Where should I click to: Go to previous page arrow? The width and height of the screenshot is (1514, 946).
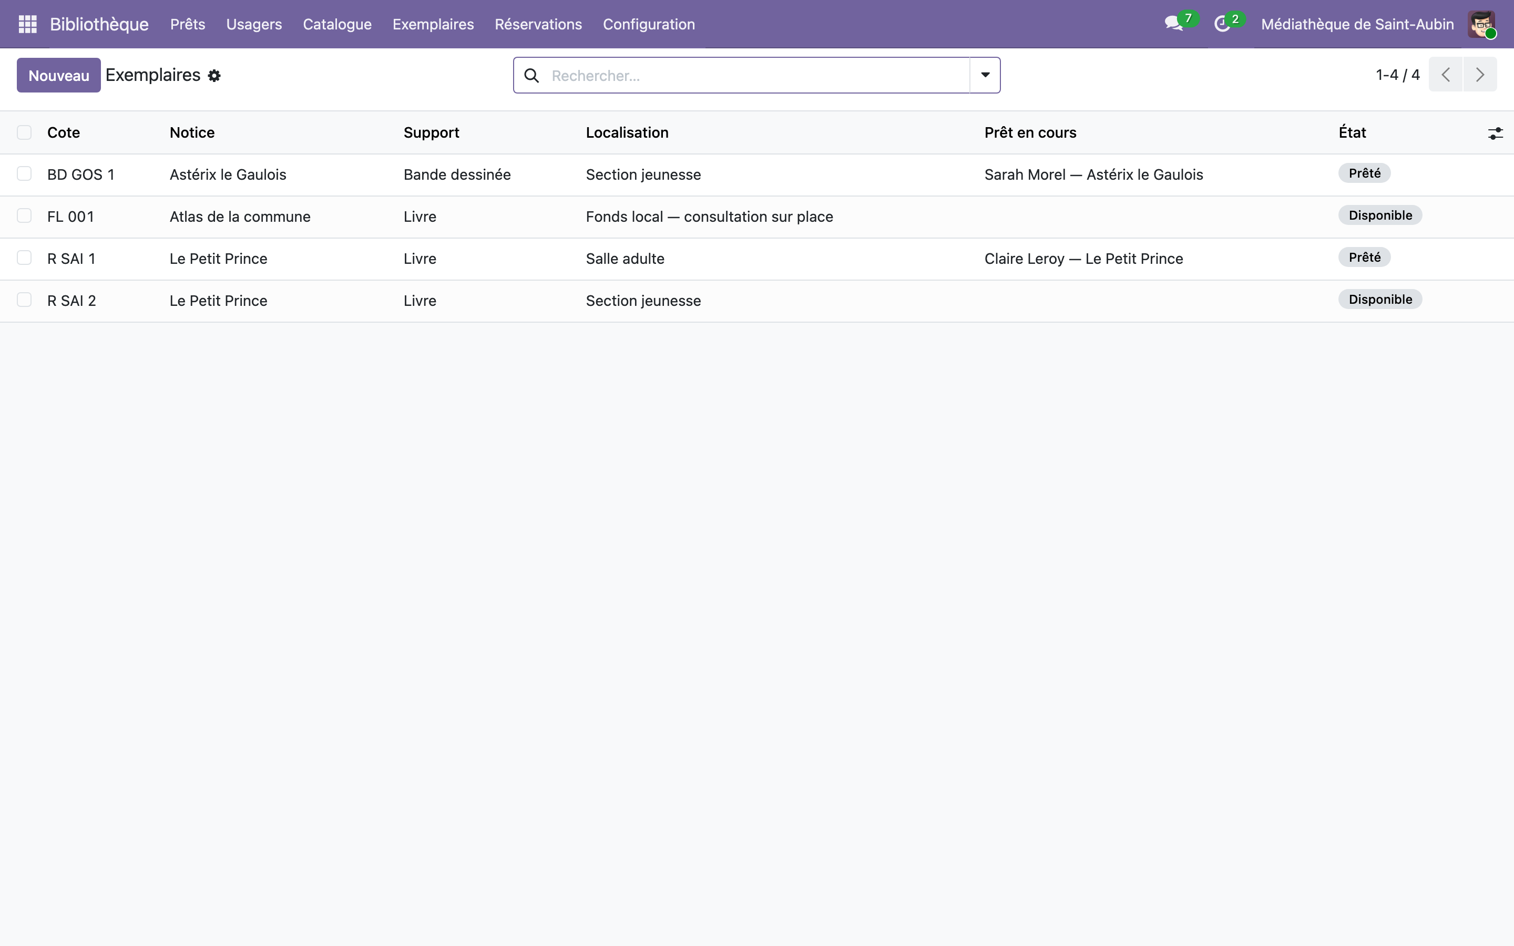(1445, 75)
